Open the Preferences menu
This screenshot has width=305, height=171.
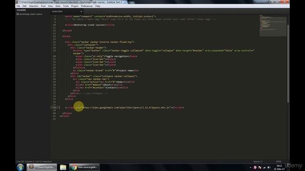pyautogui.click(x=87, y=6)
